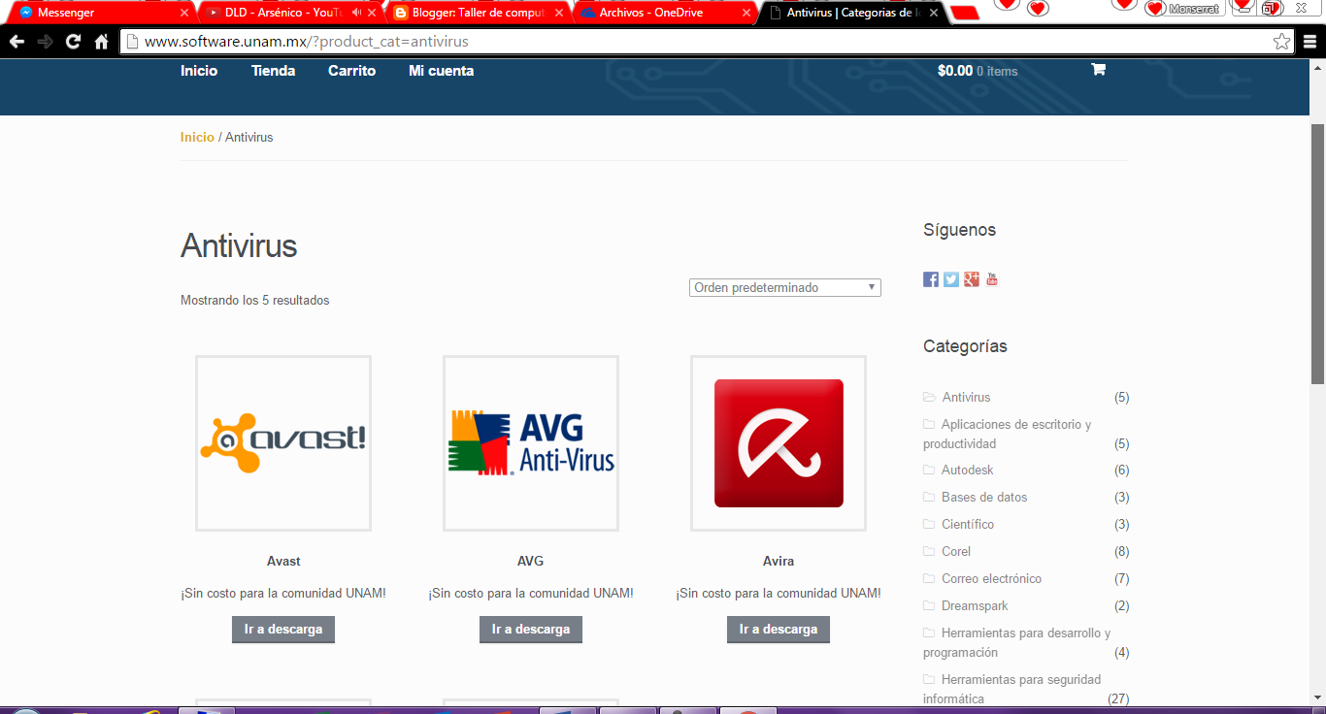Open the Twitter icon under Síguenos
This screenshot has height=714, width=1326.
coord(951,279)
